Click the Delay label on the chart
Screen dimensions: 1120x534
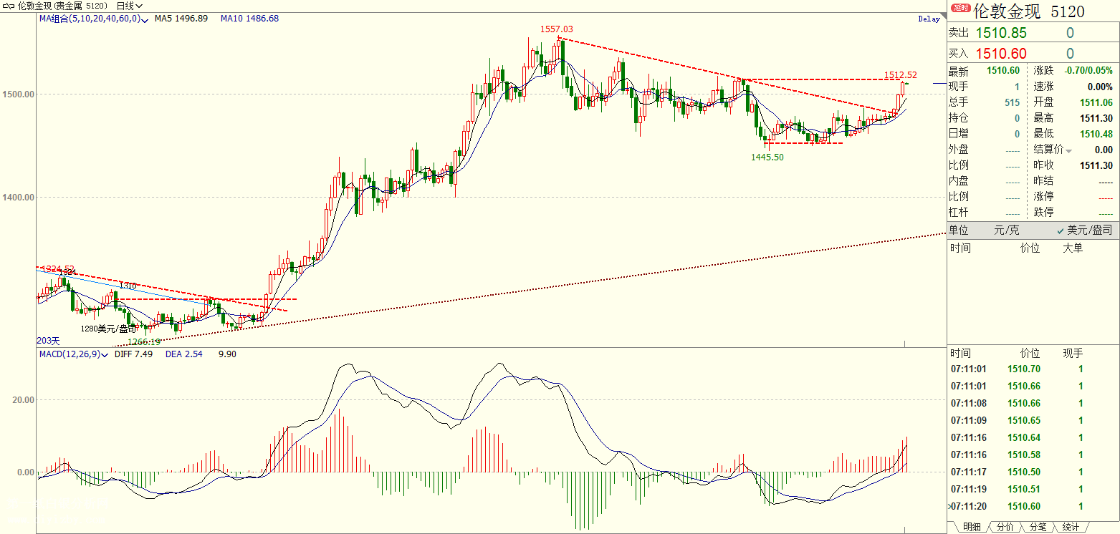tap(928, 19)
